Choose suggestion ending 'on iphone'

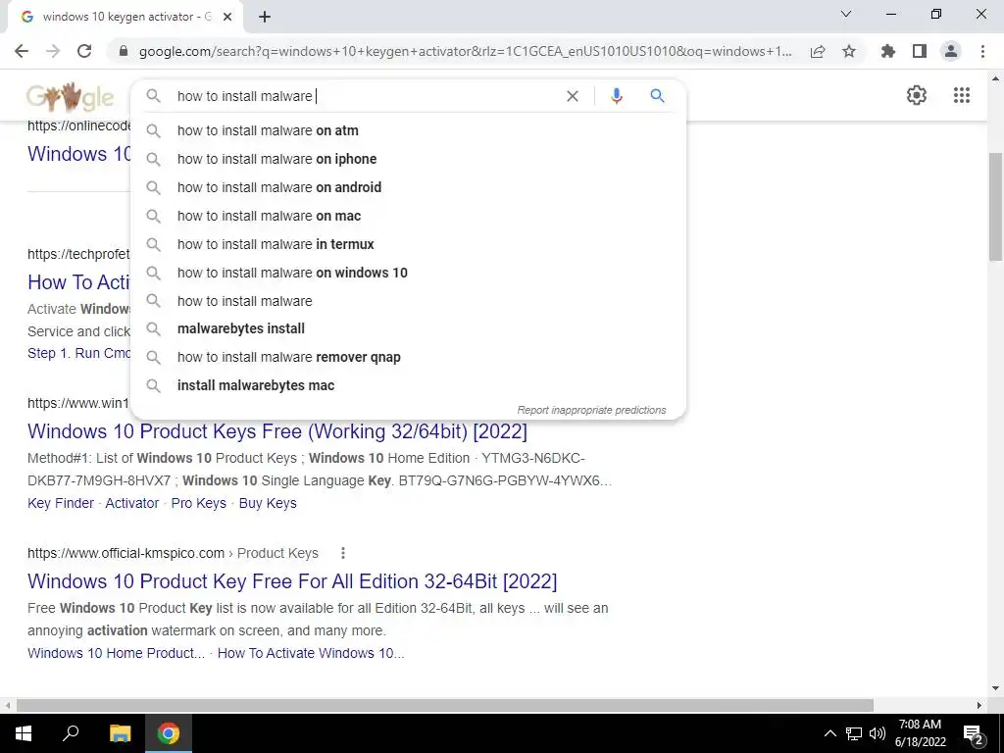coord(408,159)
